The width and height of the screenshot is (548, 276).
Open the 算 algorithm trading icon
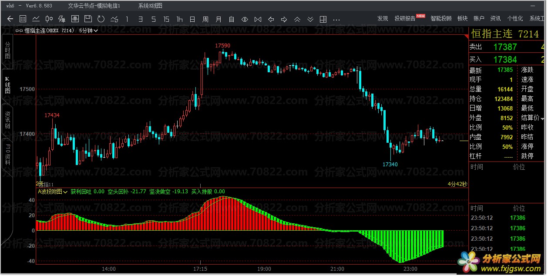tap(62, 19)
